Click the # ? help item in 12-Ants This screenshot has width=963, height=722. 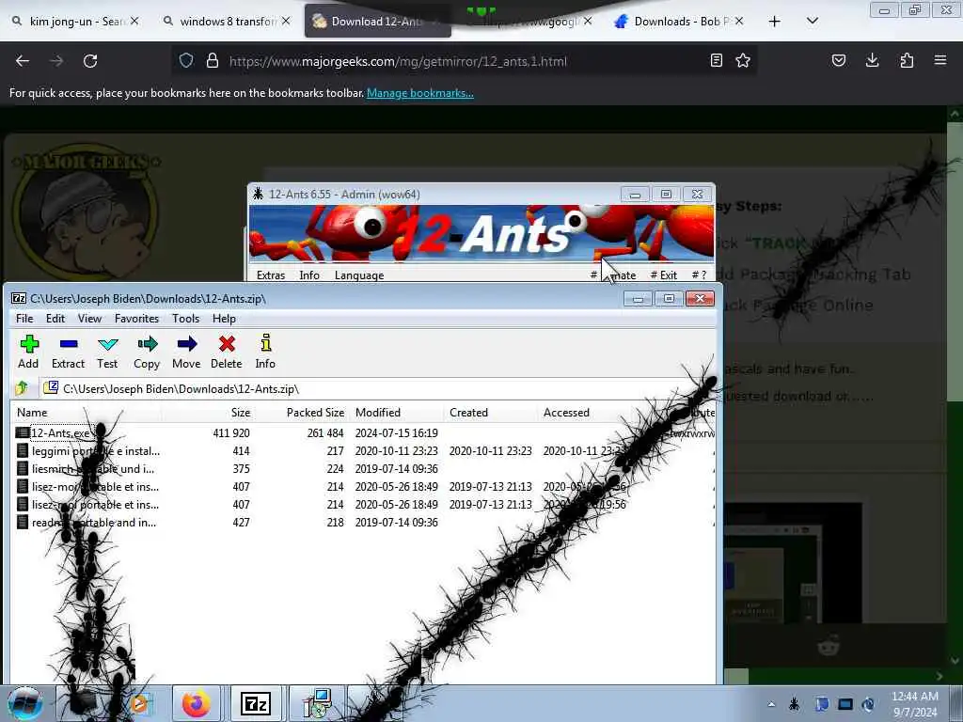699,275
